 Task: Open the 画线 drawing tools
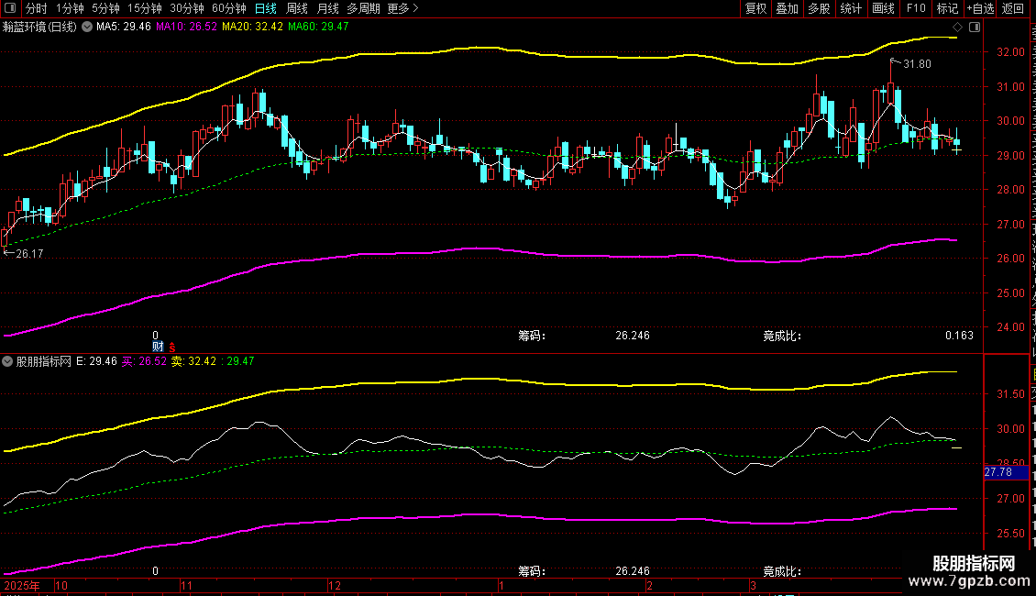point(884,8)
